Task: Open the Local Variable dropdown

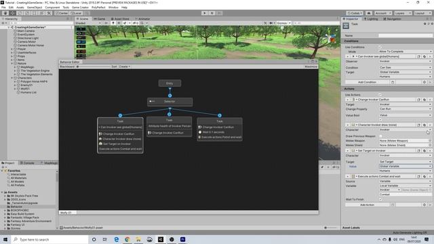Action: coord(406,186)
